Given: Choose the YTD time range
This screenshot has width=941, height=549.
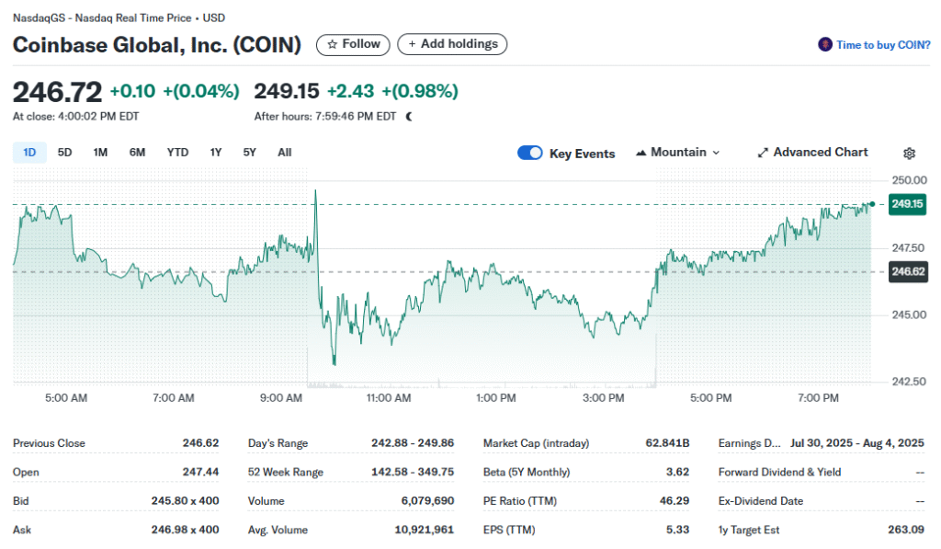Looking at the screenshot, I should 177,153.
